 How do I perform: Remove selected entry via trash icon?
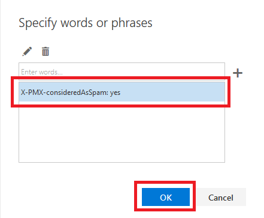pos(45,52)
